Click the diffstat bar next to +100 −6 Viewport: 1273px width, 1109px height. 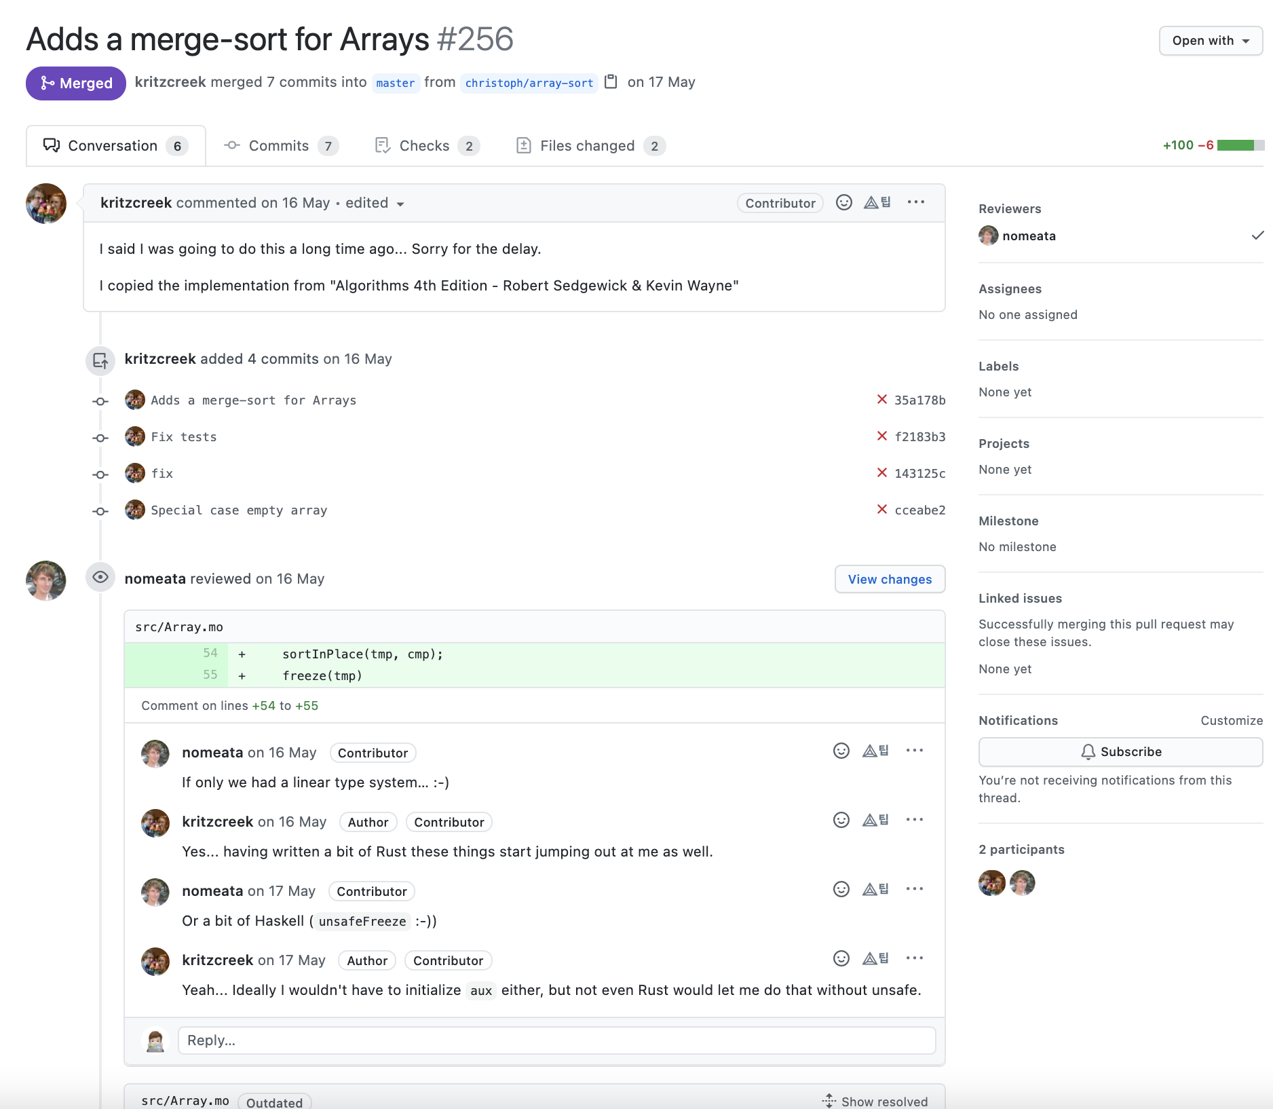1240,145
